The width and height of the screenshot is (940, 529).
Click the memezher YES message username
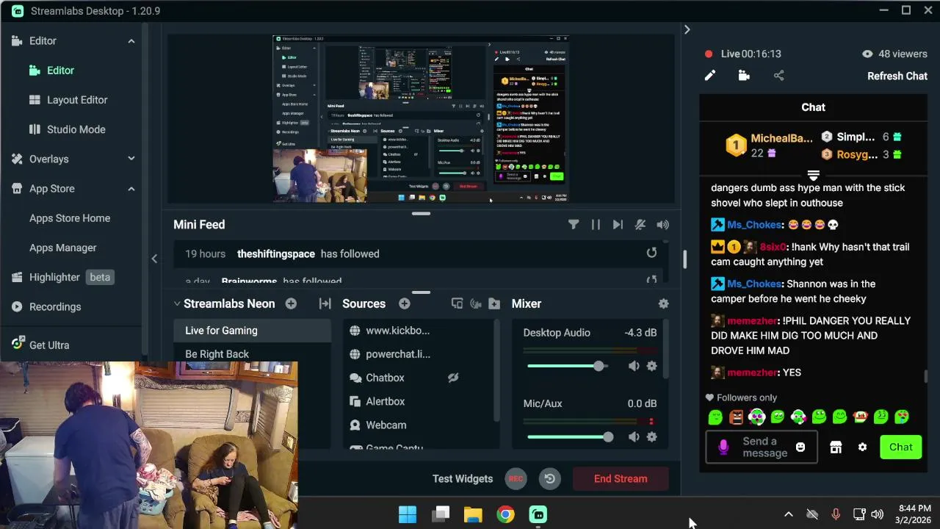(x=752, y=373)
